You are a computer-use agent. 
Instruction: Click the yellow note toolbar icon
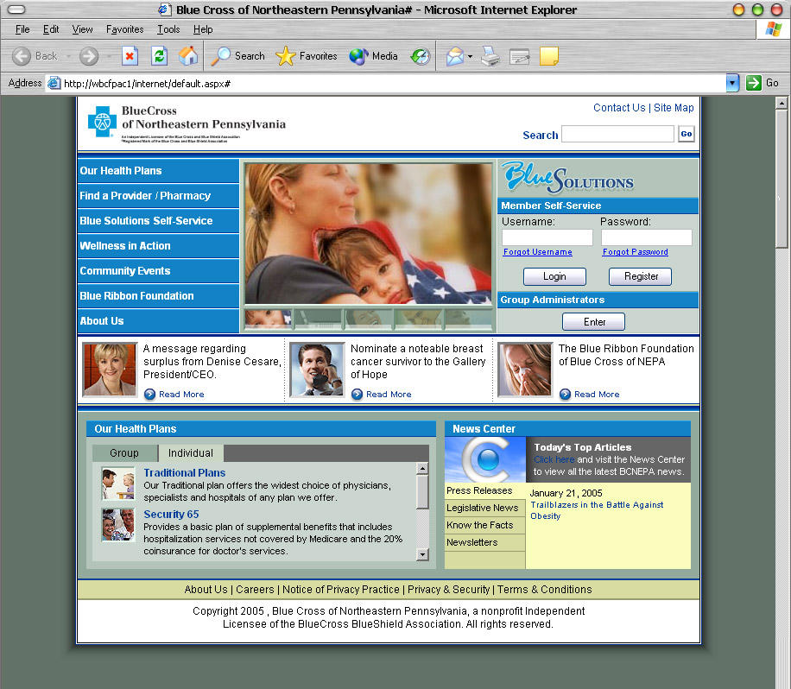(x=549, y=56)
